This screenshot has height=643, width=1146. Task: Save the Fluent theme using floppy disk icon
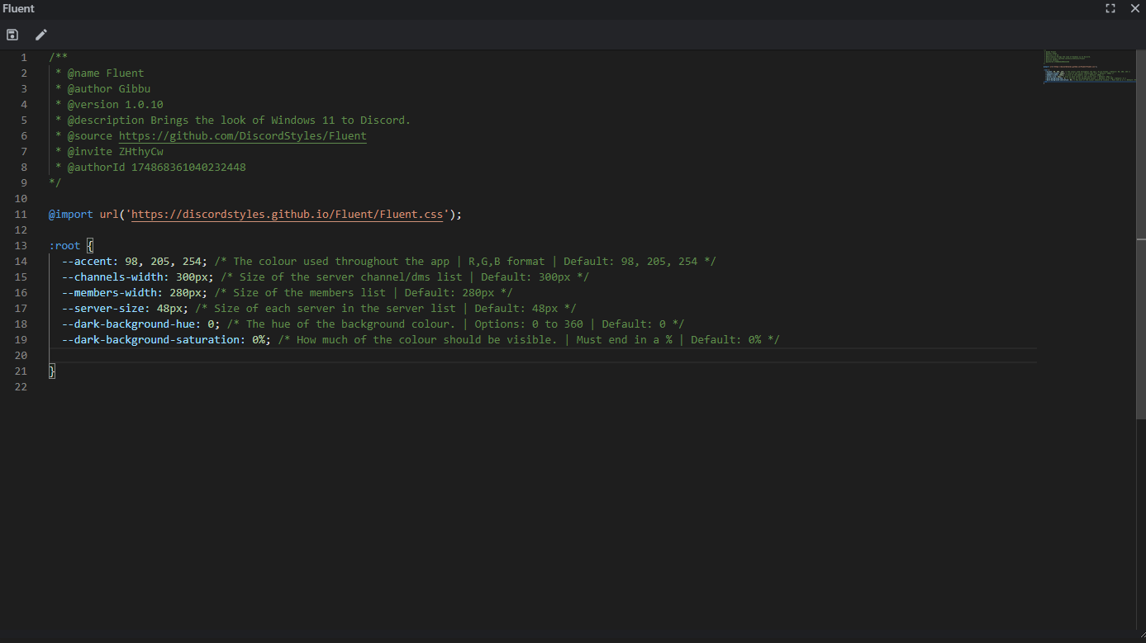[x=12, y=35]
